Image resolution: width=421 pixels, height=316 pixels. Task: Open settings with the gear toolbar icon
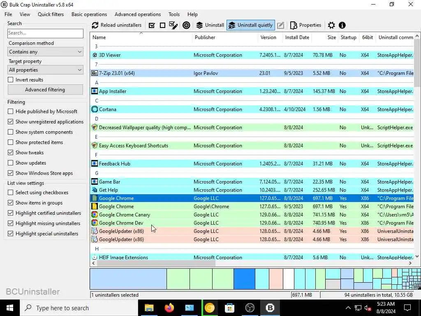tap(331, 25)
